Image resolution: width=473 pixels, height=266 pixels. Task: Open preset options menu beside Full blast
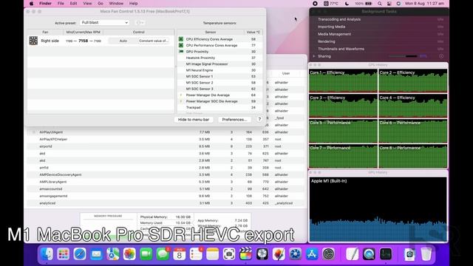point(140,23)
